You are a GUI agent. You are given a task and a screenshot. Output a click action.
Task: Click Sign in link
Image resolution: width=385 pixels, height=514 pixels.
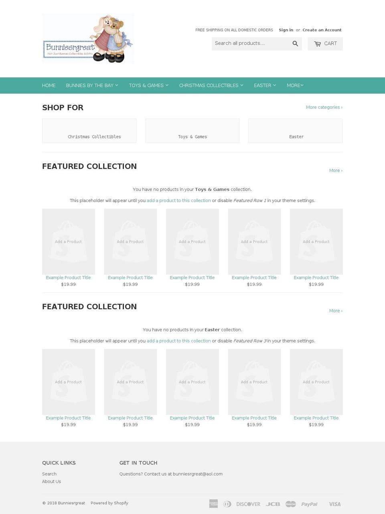(x=286, y=30)
